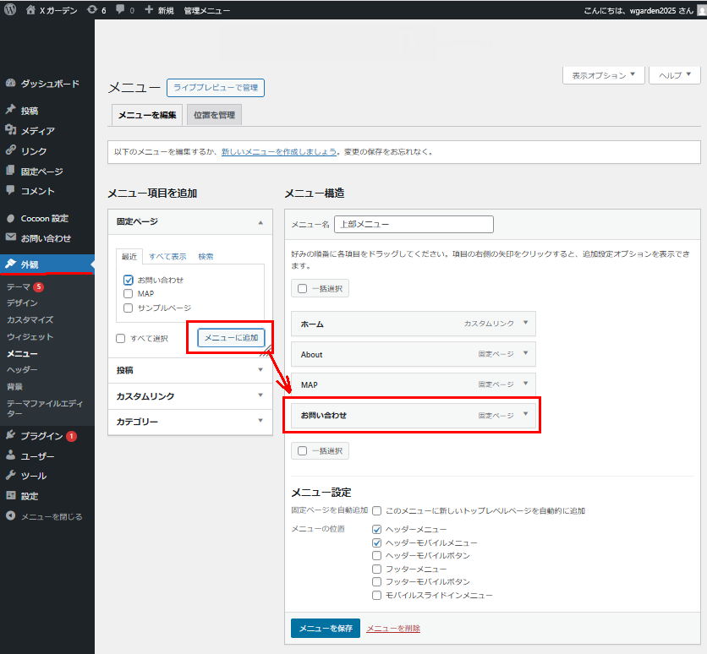Viewport: 707px width, 654px height.
Task: Switch to the 位置を管理 tab
Action: 214,115
